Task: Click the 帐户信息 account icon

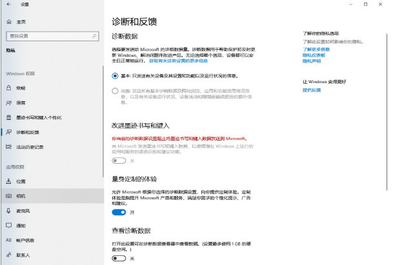Action: pyautogui.click(x=9, y=240)
